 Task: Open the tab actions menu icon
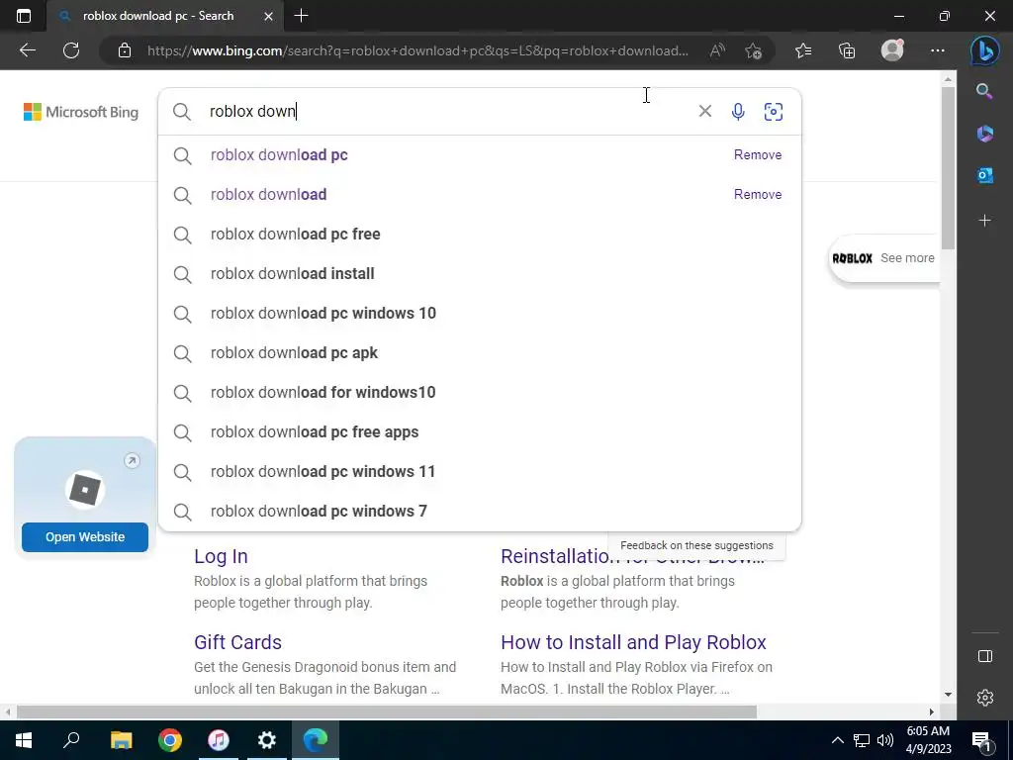pos(24,16)
